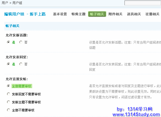Image resolution: width=161 pixels, height=117 pixels.
Task: Pick the 发新回复不需要审核 radio option
Action: [8, 94]
